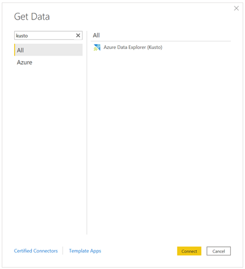245x269 pixels.
Task: Focus the search box containing kusto
Action: (44, 35)
